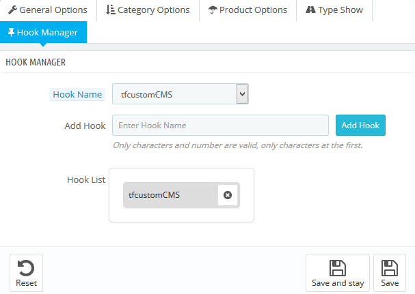Viewport: 415px width, 294px height.
Task: Click the Hook List label
Action: click(86, 179)
